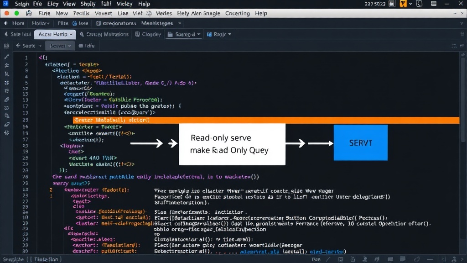Click the square icon next to 22) 5022

click(x=392, y=4)
